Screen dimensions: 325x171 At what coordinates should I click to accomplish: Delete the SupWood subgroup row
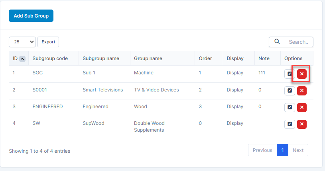[302, 124]
